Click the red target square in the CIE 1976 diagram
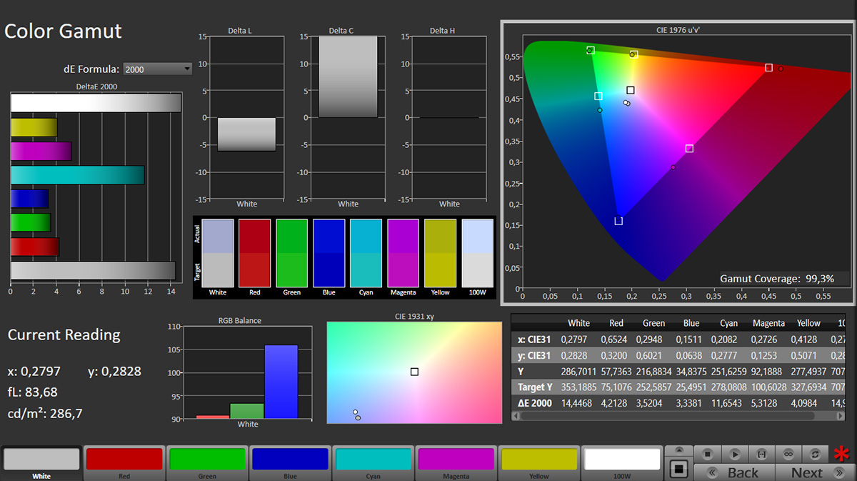The width and height of the screenshot is (857, 481). click(x=768, y=68)
